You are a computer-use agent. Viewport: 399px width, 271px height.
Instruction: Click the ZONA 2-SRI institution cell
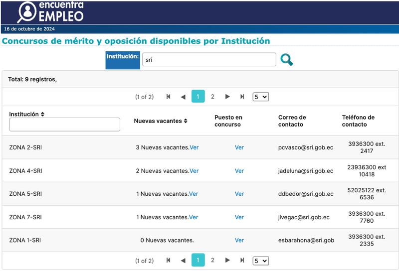tap(25, 147)
